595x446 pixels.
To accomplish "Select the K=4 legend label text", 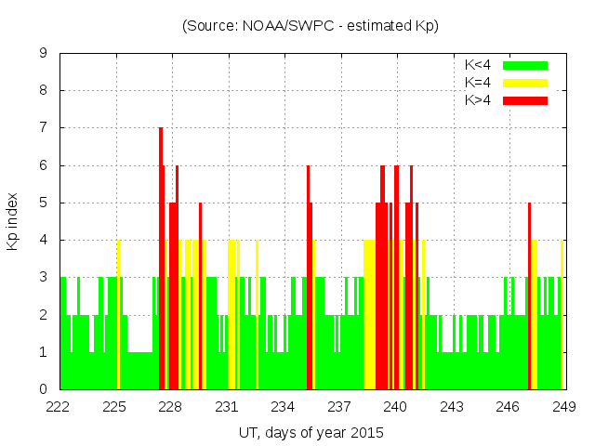I will [x=479, y=83].
